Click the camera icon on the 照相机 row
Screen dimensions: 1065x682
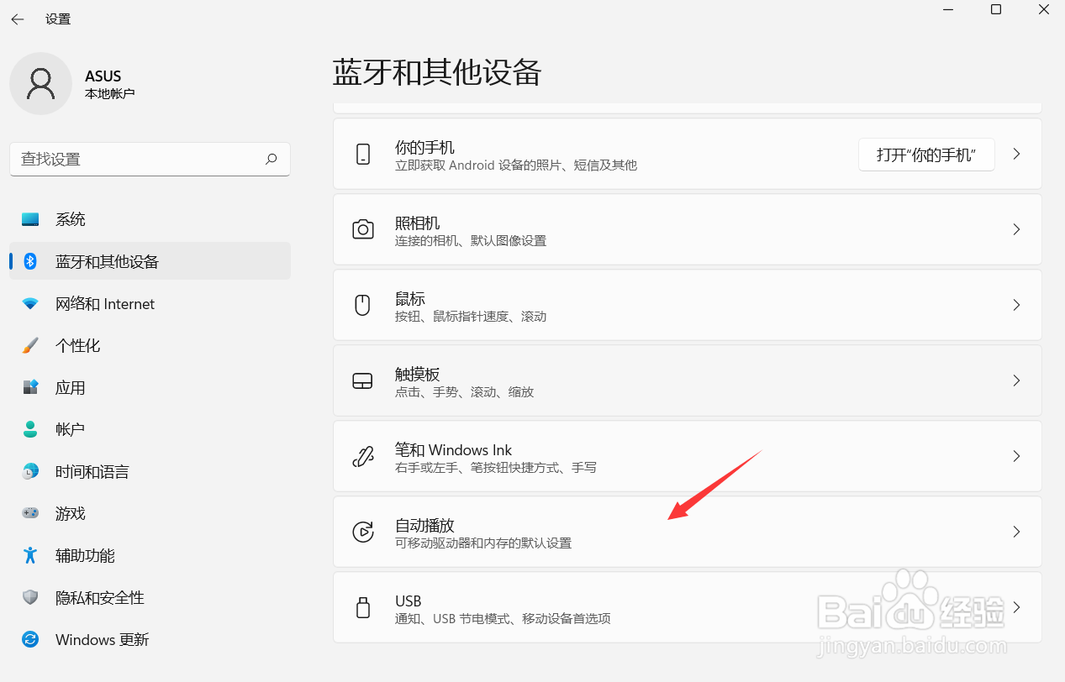click(362, 229)
